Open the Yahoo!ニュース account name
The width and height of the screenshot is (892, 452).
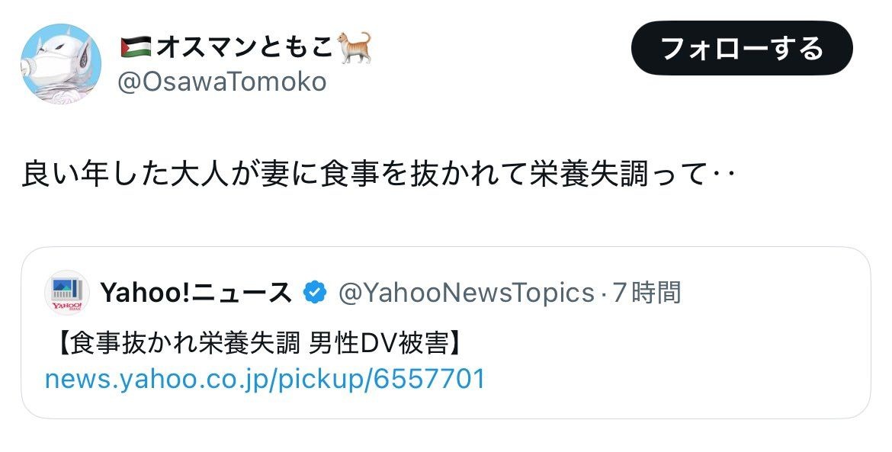(195, 293)
